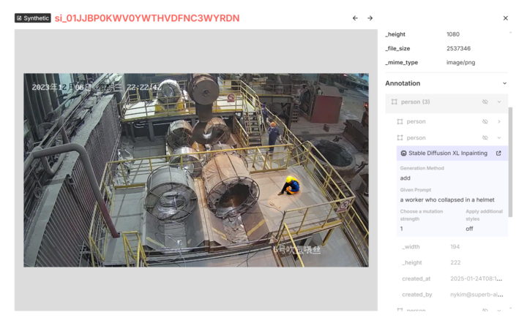
Task: Click the created_at field label
Action: [416, 278]
